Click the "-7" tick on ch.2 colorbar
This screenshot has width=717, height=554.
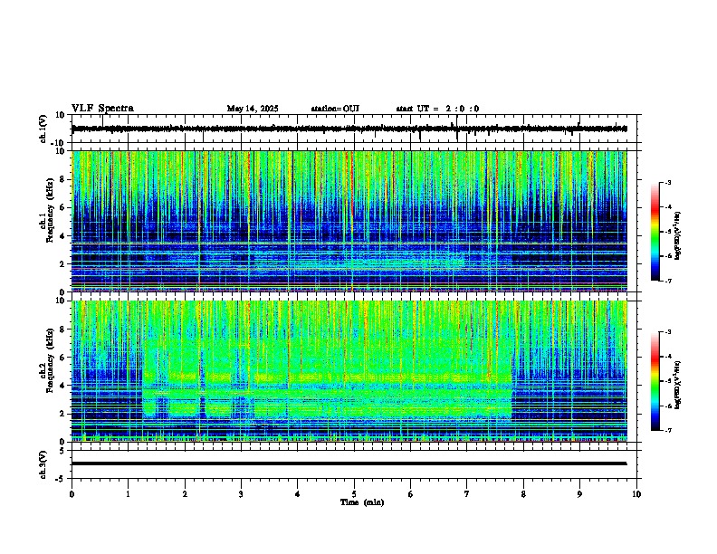[x=667, y=431]
